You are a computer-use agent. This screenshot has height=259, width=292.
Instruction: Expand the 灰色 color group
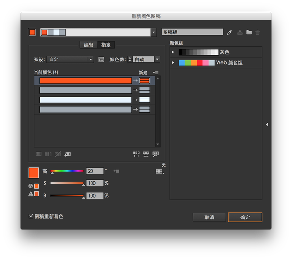click(173, 52)
